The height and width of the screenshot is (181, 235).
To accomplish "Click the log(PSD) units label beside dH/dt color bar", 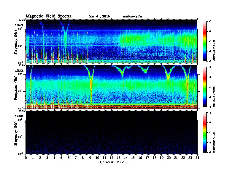I will click(214, 51).
